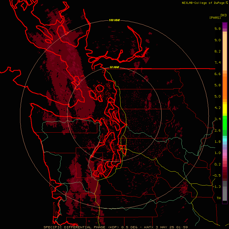Click the [PHAS] units label
The height and width of the screenshot is (229, 229).
click(215, 18)
